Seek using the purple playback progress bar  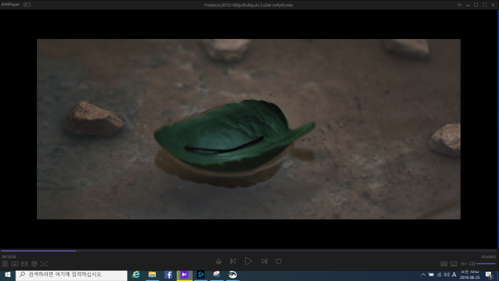click(x=248, y=251)
